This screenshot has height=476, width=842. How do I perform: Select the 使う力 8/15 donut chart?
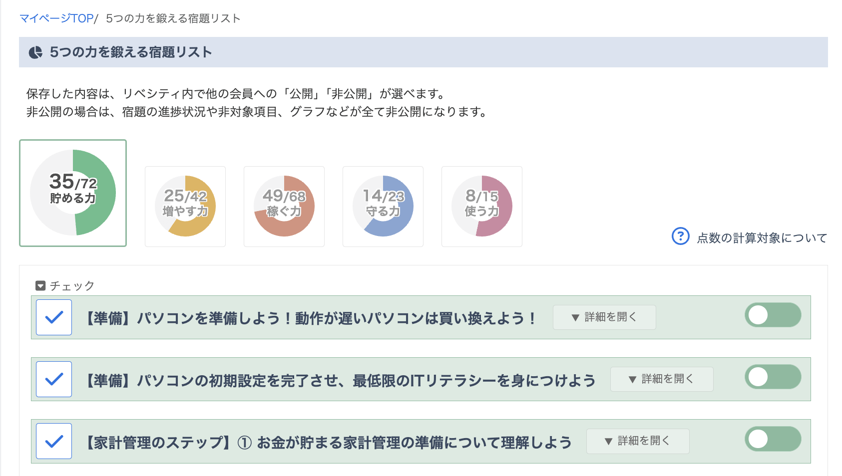coord(482,206)
